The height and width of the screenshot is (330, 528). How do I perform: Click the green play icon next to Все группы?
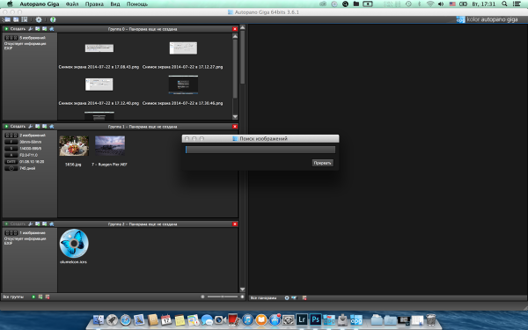(33, 297)
